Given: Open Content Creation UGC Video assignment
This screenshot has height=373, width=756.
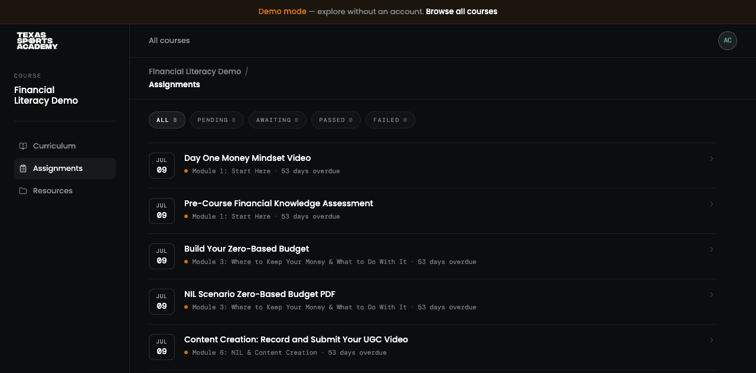Looking at the screenshot, I should [x=432, y=347].
